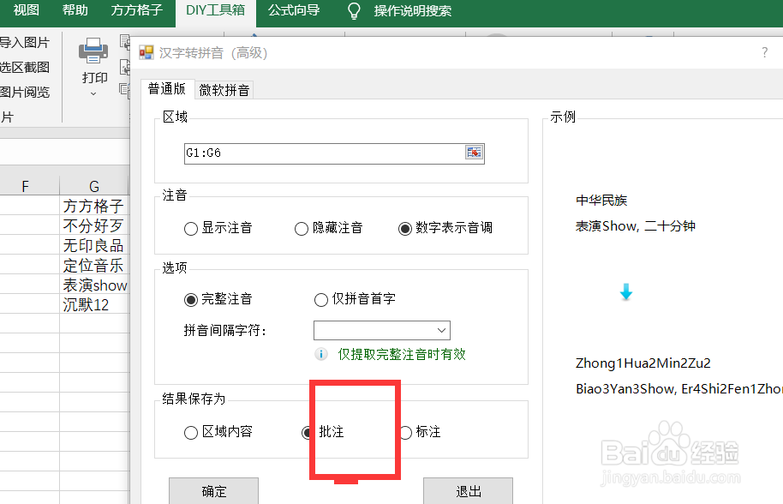Click the 导入图片 command

pos(25,43)
